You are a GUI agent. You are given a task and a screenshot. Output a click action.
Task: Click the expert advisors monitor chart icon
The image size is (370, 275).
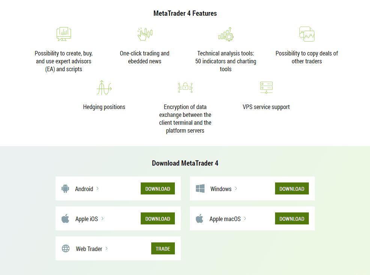point(64,34)
